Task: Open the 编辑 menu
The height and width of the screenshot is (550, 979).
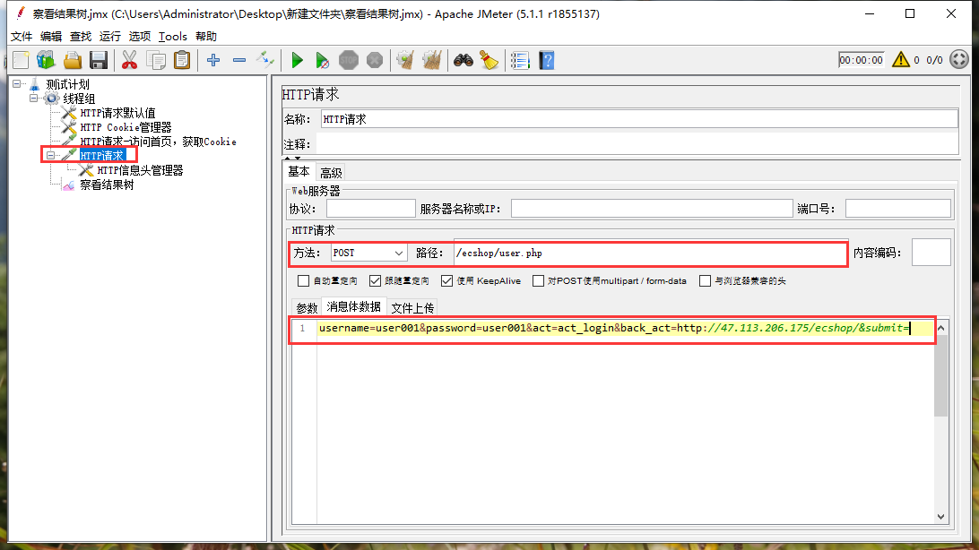Action: pos(51,36)
